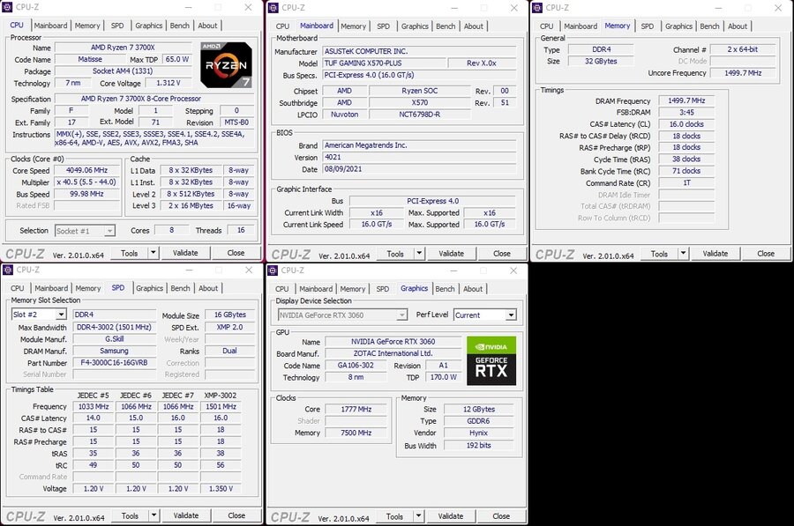
Task: Click the DRAM Frequency '1499.7 MHz' value
Action: [x=686, y=100]
